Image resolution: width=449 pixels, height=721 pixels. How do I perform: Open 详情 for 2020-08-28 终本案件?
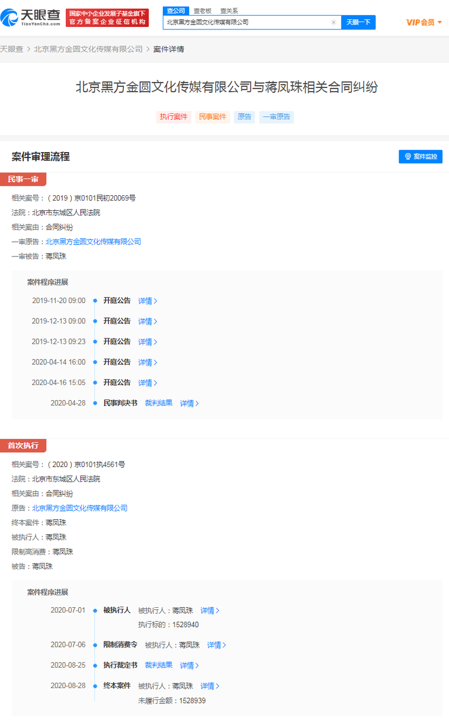(210, 686)
